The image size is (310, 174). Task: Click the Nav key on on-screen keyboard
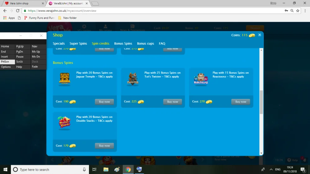pyautogui.click(x=38, y=46)
